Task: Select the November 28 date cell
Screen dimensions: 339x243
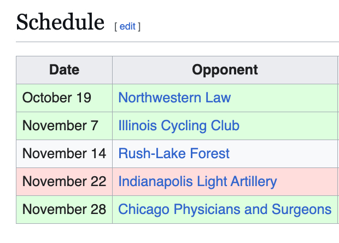Action: coord(64,210)
